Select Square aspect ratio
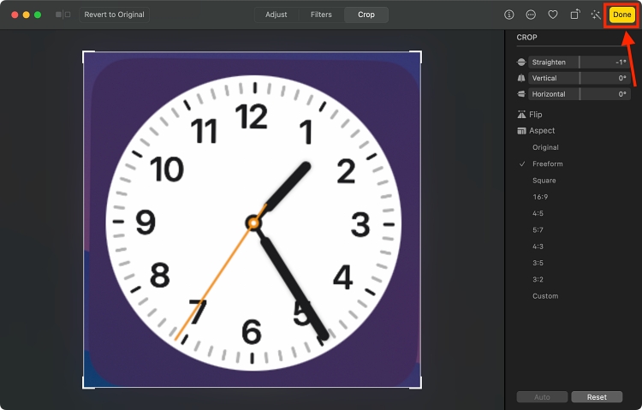The width and height of the screenshot is (642, 410). pyautogui.click(x=544, y=181)
